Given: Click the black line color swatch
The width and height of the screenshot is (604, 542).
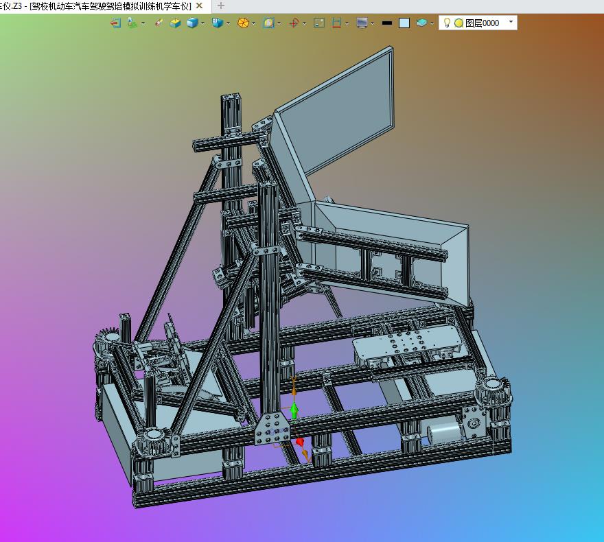Looking at the screenshot, I should point(386,23).
